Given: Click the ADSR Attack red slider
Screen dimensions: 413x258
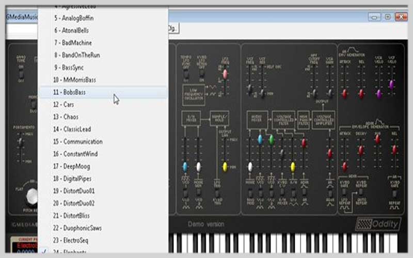Looking at the screenshot, I should point(345,166).
